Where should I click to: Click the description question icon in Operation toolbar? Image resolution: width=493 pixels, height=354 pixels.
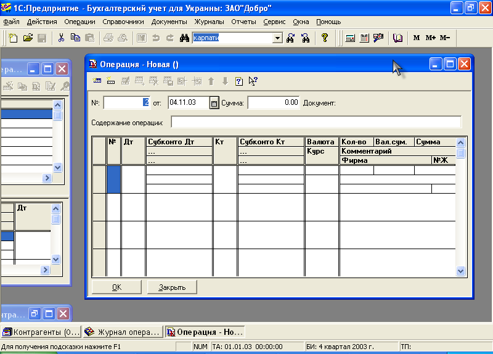[239, 81]
